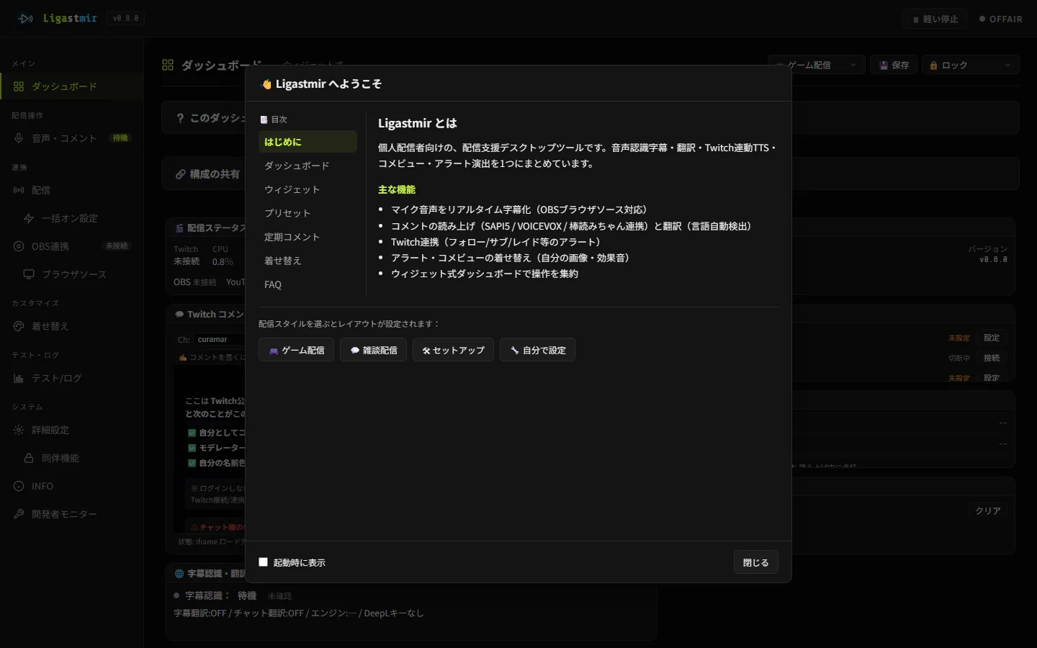Choose the セットアップ style button
The height and width of the screenshot is (648, 1037).
pos(453,350)
